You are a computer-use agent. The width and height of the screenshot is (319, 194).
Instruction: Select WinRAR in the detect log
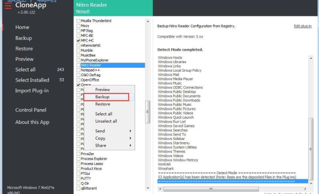[x=164, y=164]
